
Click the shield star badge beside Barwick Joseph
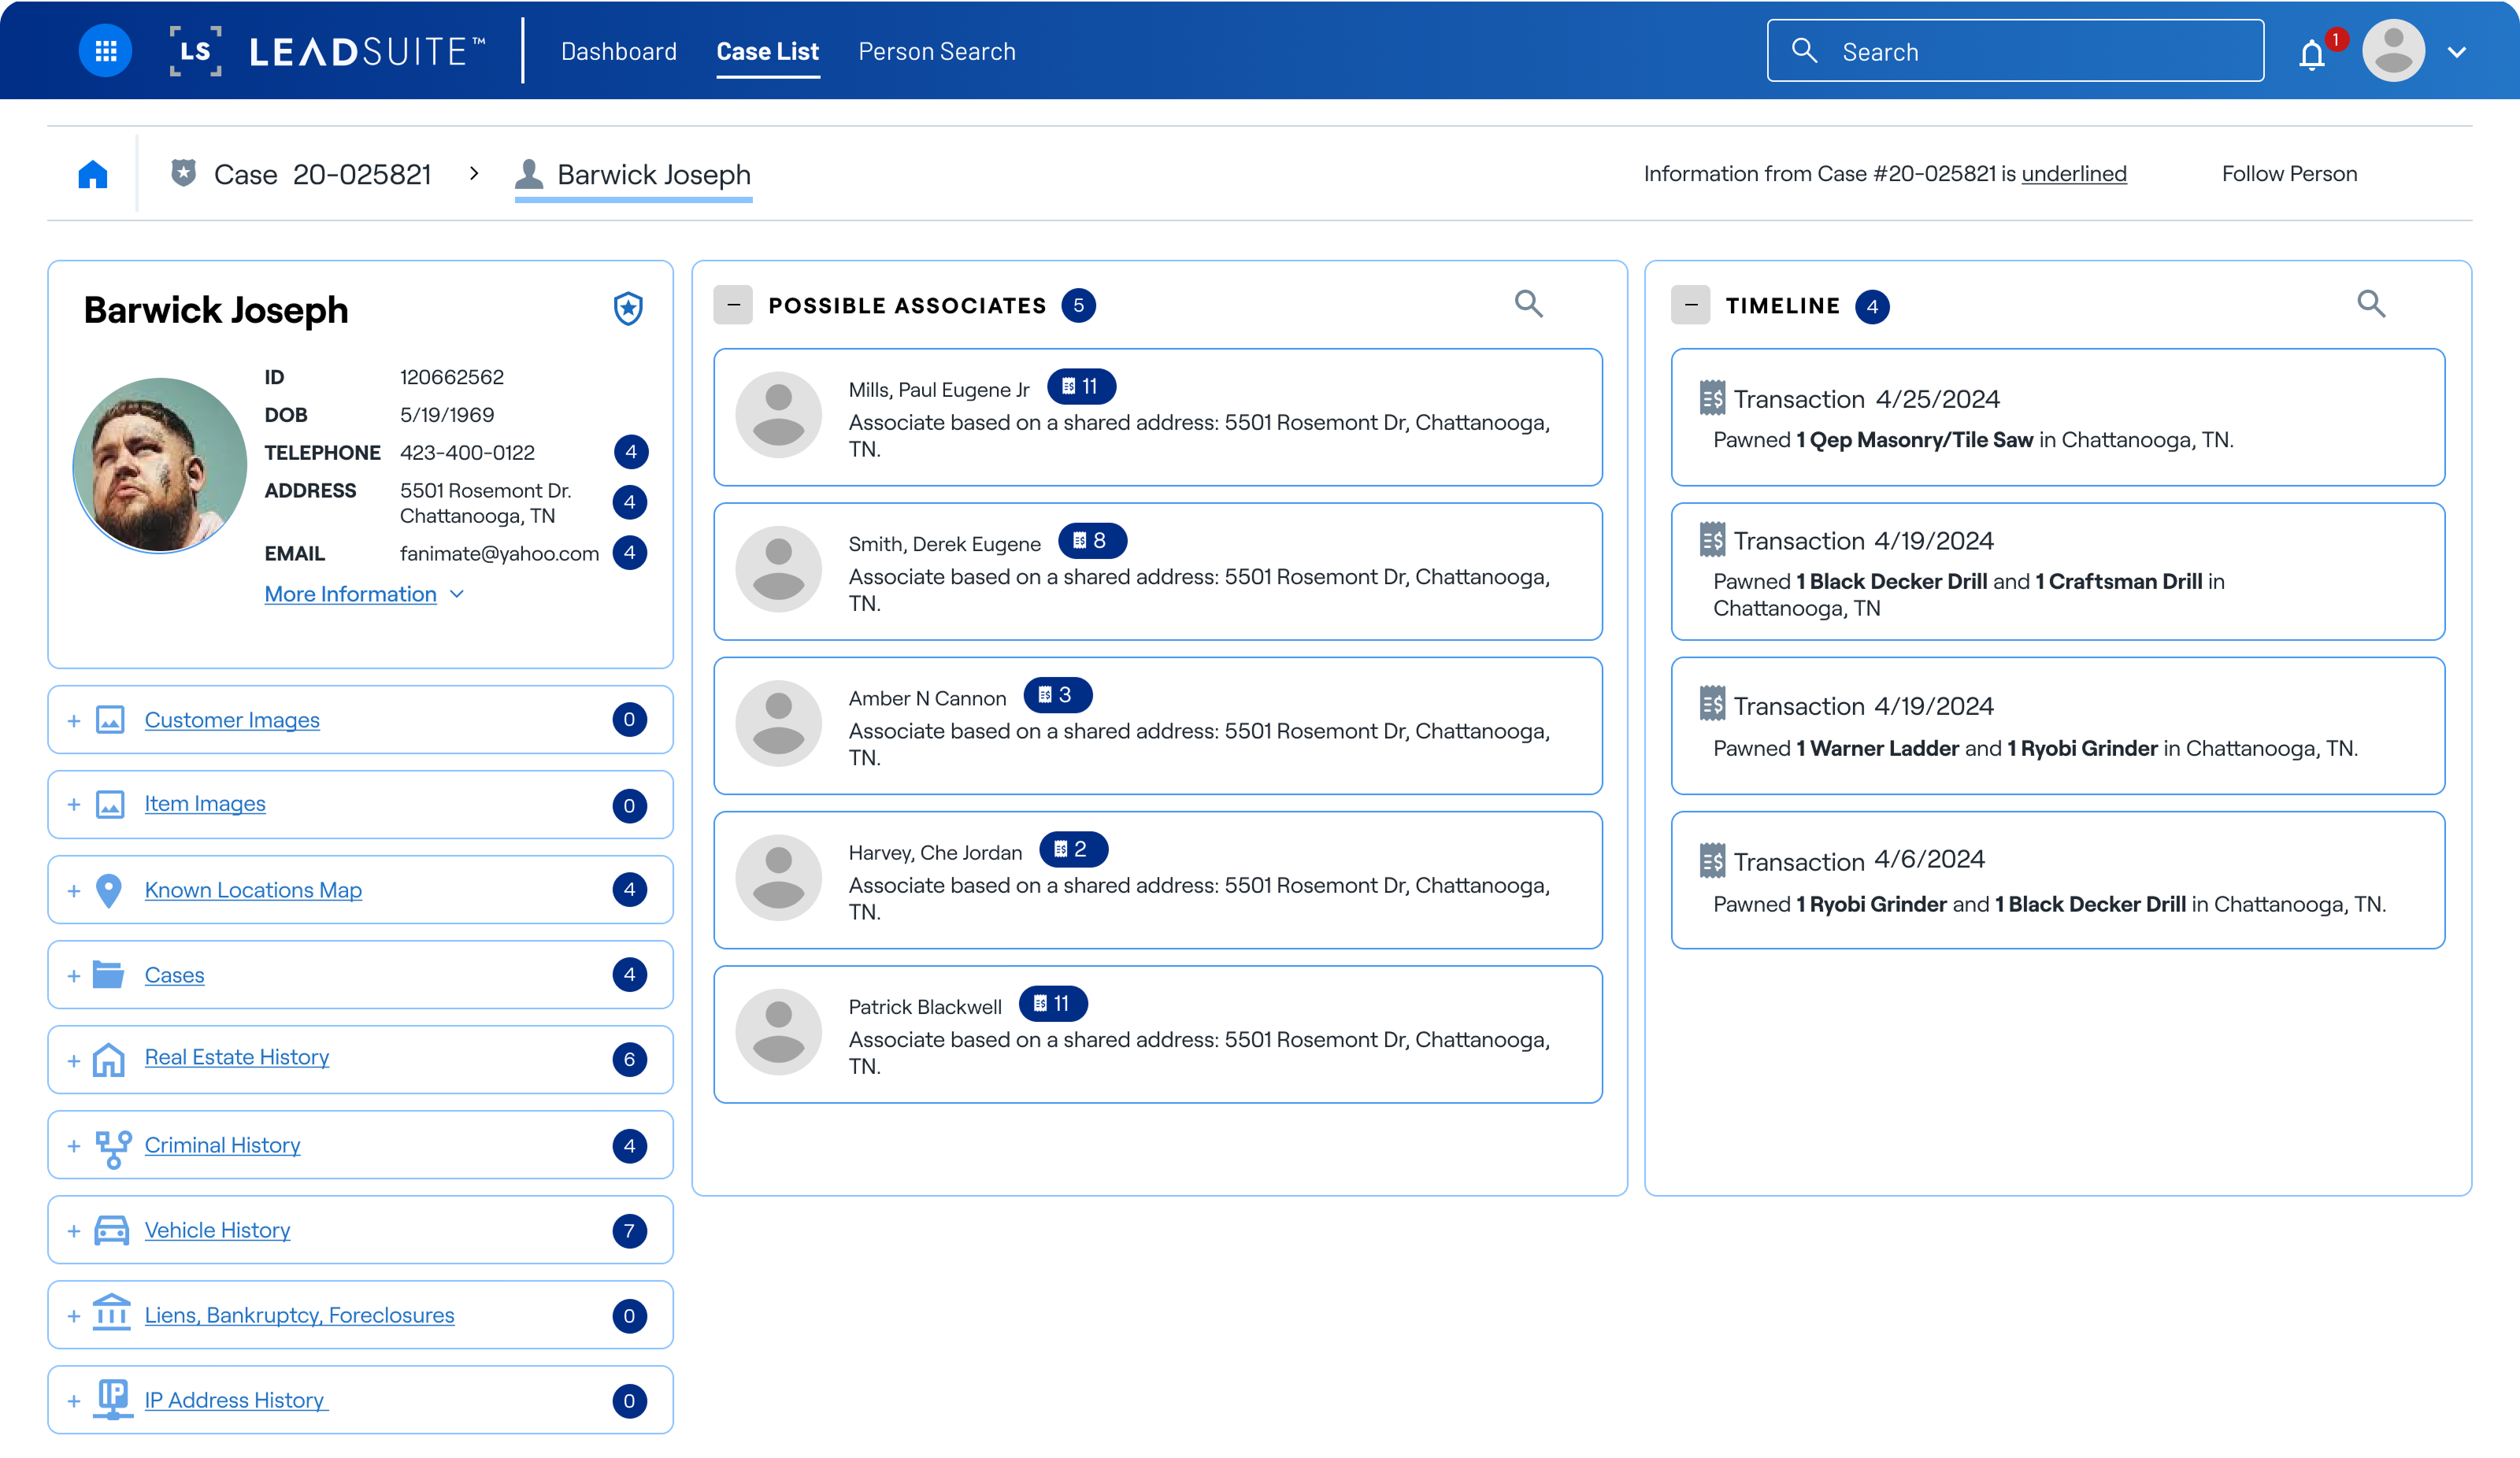(x=628, y=309)
